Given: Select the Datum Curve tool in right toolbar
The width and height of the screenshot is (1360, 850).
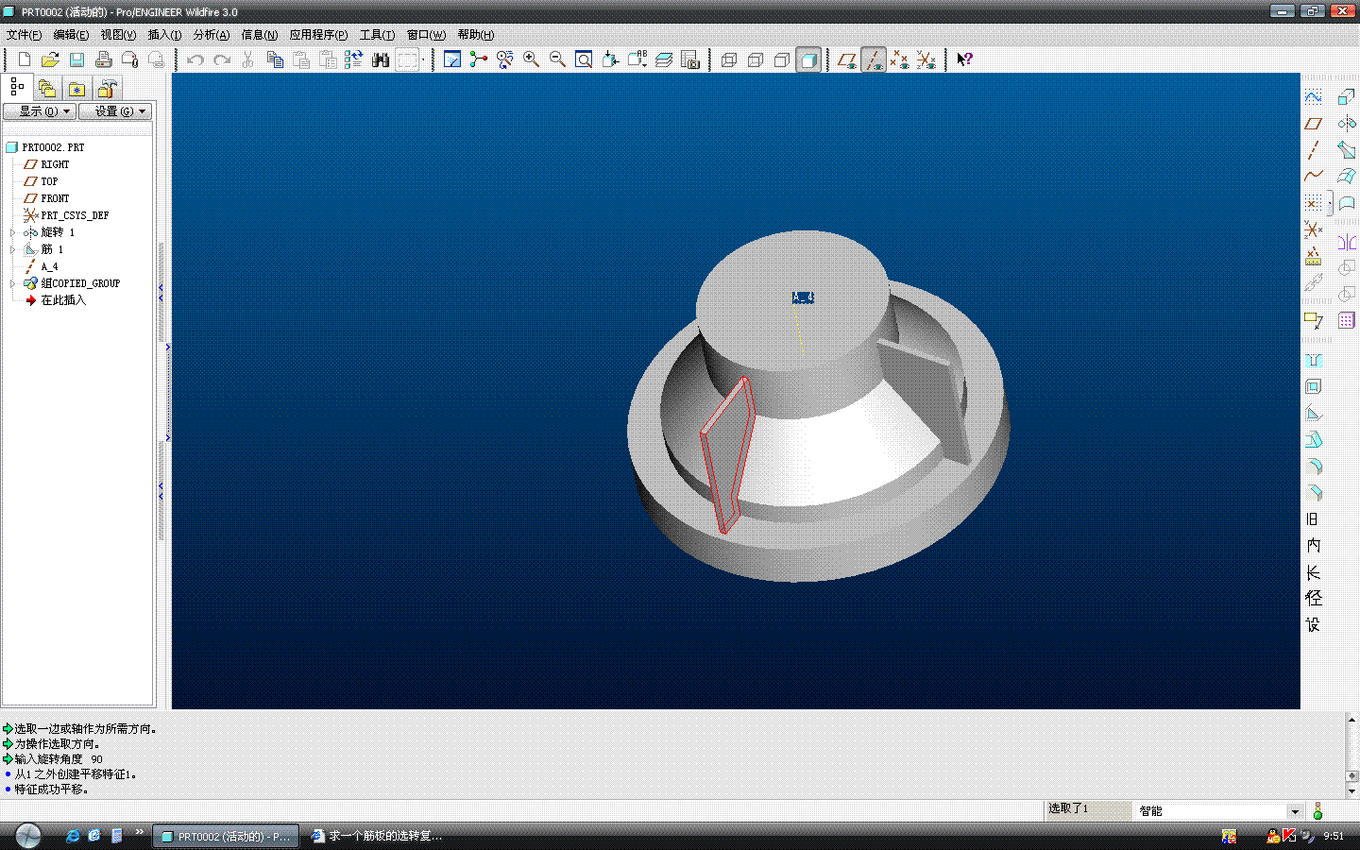Looking at the screenshot, I should pyautogui.click(x=1313, y=177).
